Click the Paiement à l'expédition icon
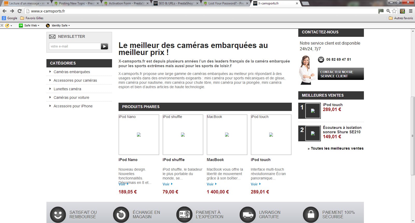 184,214
